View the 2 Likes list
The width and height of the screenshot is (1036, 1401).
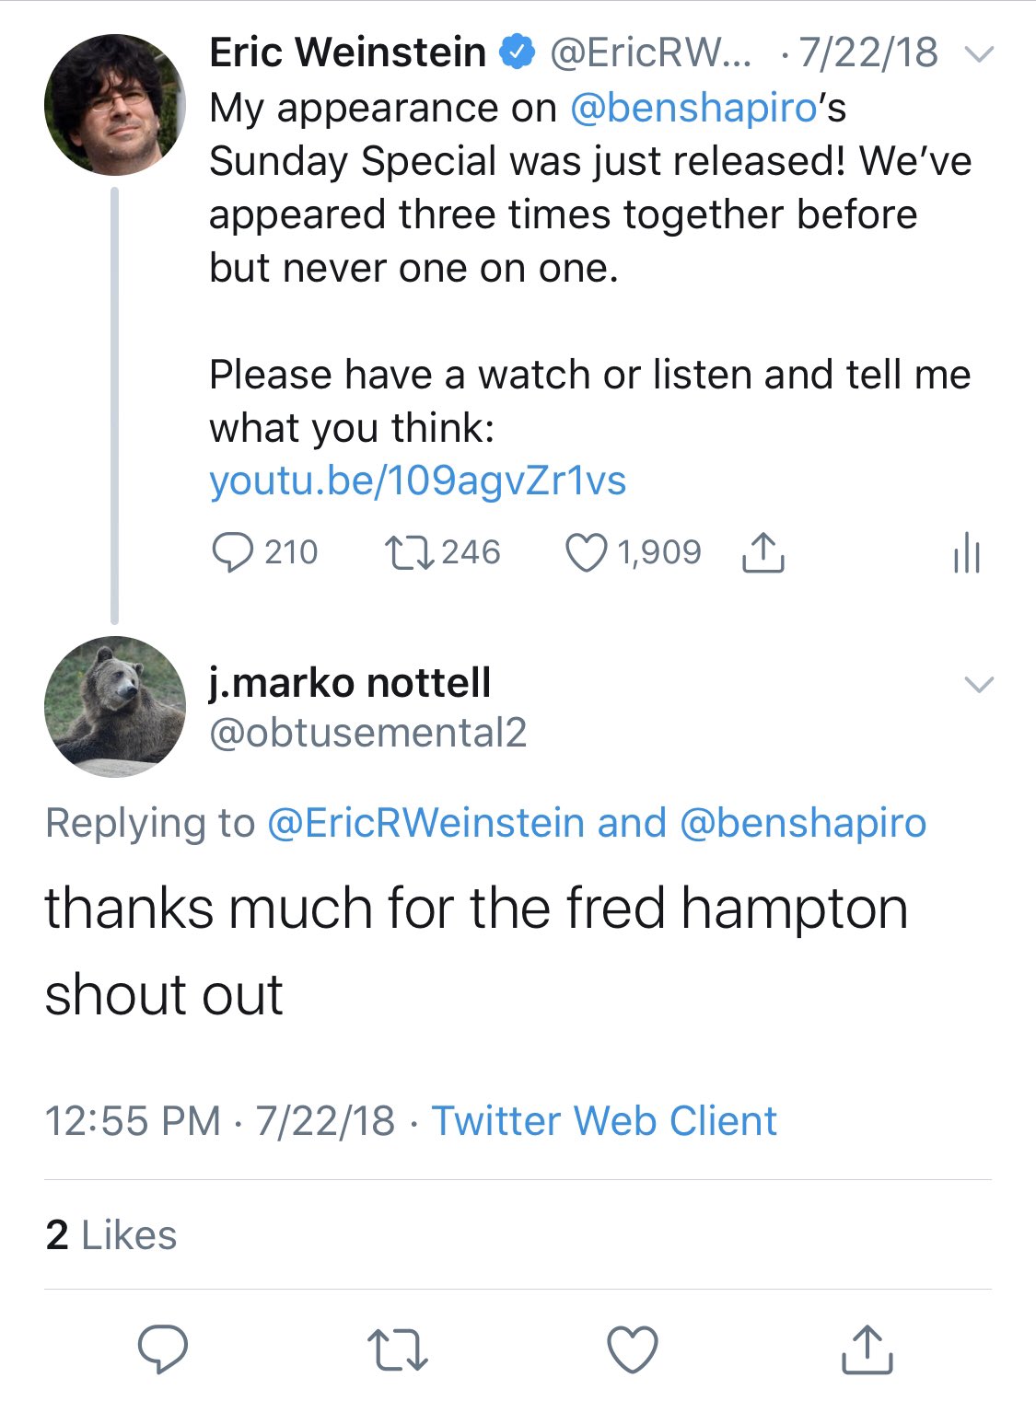tap(111, 1235)
